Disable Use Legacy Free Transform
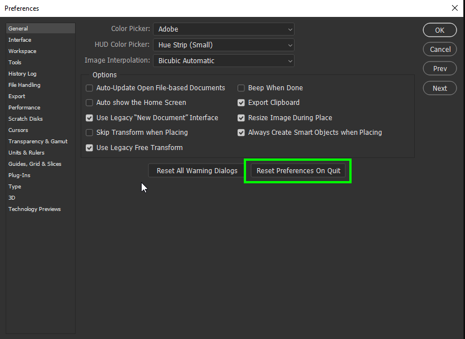465x339 pixels. pos(89,148)
